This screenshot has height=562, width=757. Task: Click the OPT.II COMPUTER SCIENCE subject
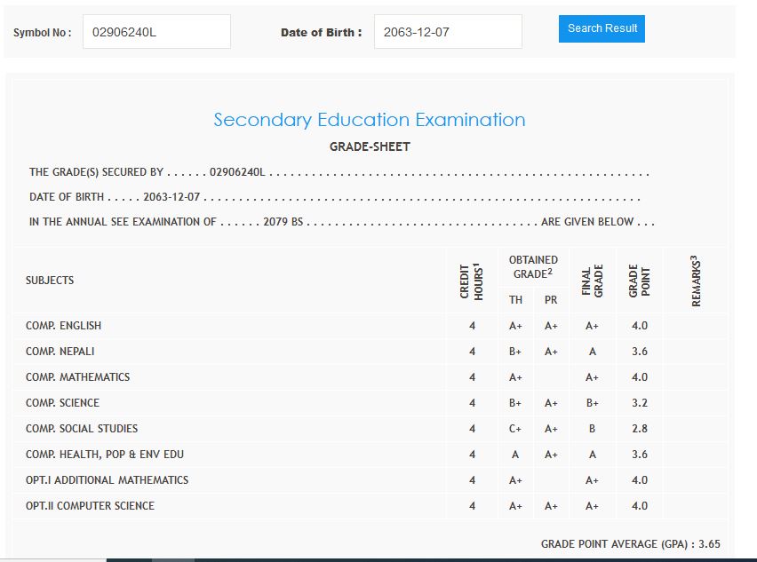(x=90, y=506)
